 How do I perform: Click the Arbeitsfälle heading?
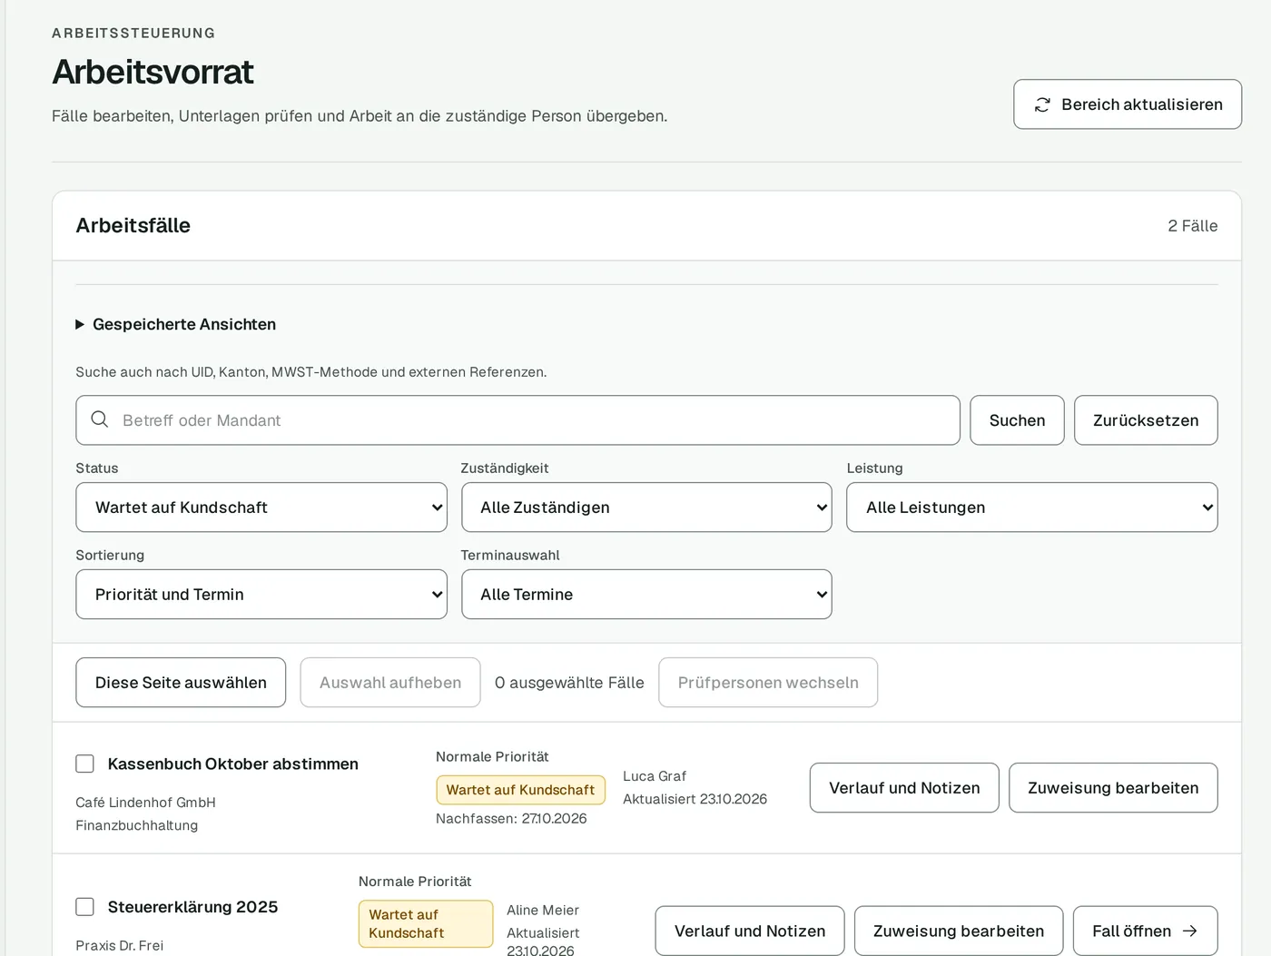pyautogui.click(x=133, y=226)
